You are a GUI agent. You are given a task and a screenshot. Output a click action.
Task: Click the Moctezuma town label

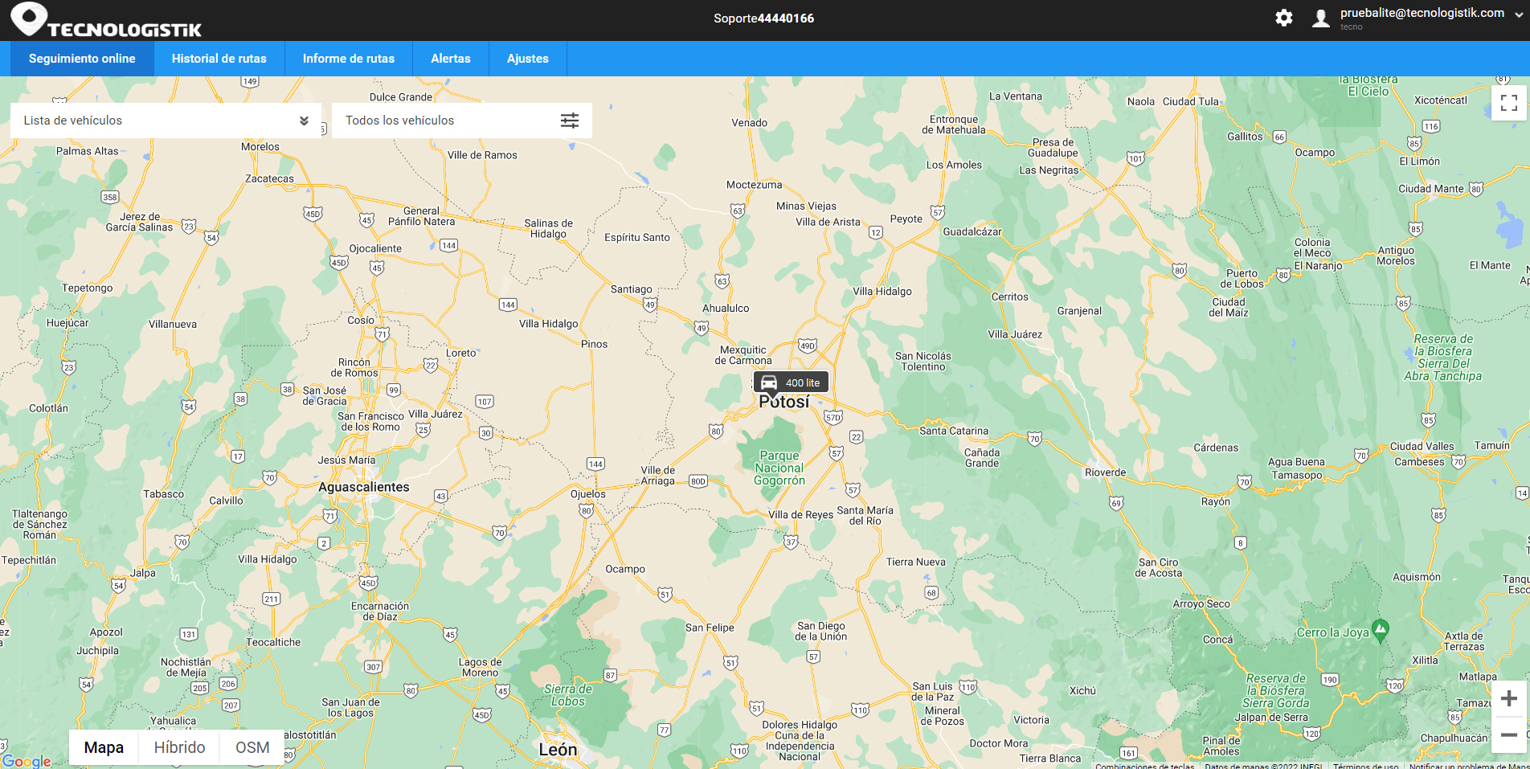[755, 185]
